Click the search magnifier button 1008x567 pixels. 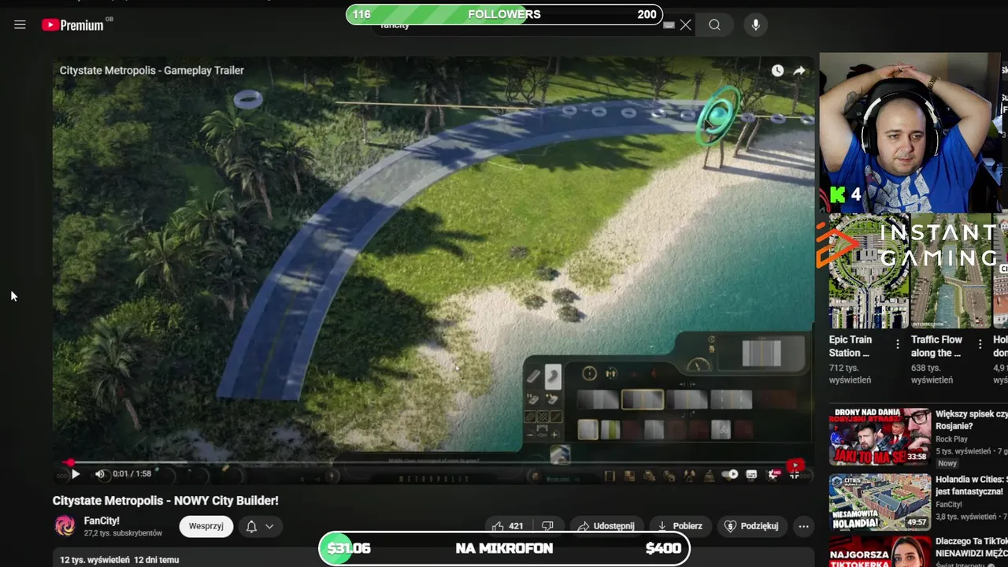pos(714,25)
